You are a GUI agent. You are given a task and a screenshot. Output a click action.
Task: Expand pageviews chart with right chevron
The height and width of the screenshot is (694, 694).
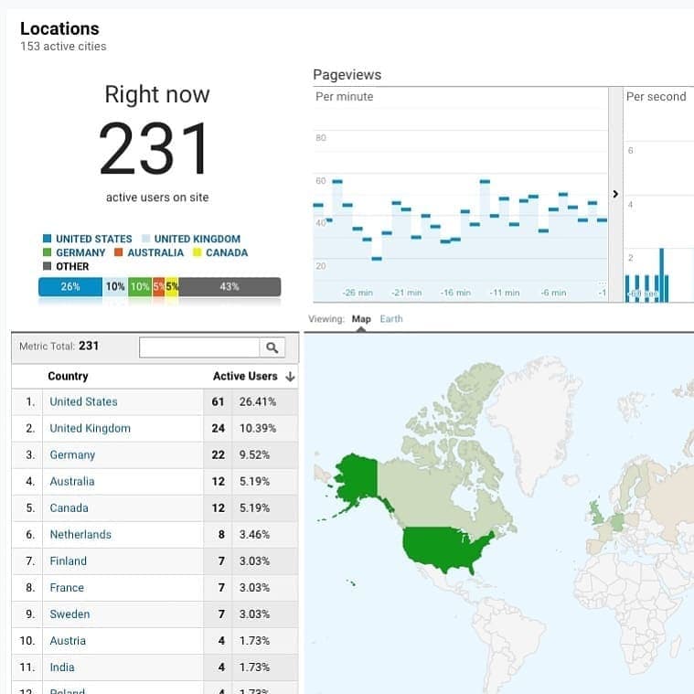point(615,194)
